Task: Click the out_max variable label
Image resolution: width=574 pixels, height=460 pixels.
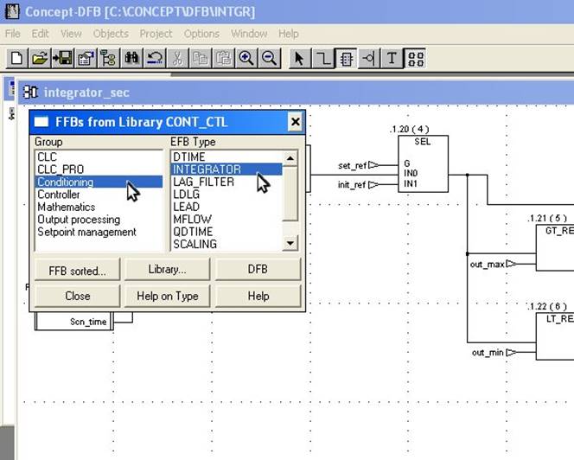Action: pyautogui.click(x=488, y=264)
